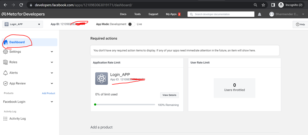
Task: Open the Login_APP app selector dropdown
Action: tap(23, 24)
